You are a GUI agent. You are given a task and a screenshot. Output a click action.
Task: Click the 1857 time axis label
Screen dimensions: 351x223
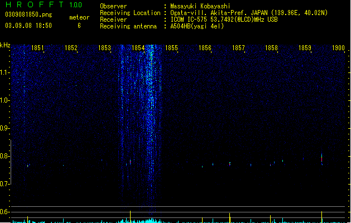(238, 48)
